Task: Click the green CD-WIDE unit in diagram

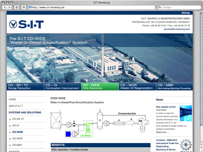Action: point(88,127)
